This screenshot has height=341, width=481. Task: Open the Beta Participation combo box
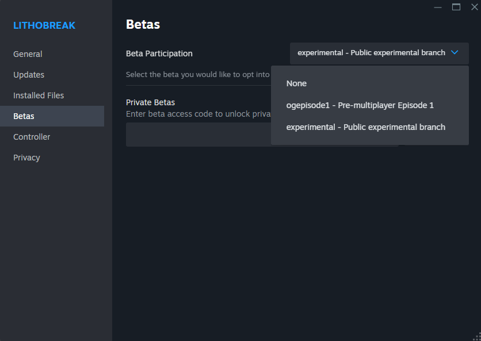(379, 53)
